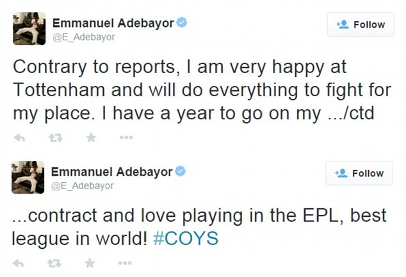Click the verified badge in the bottom tweet

[x=182, y=172]
